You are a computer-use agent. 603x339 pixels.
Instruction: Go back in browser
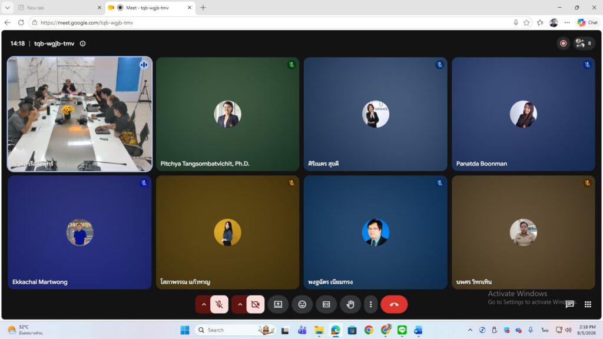click(7, 23)
